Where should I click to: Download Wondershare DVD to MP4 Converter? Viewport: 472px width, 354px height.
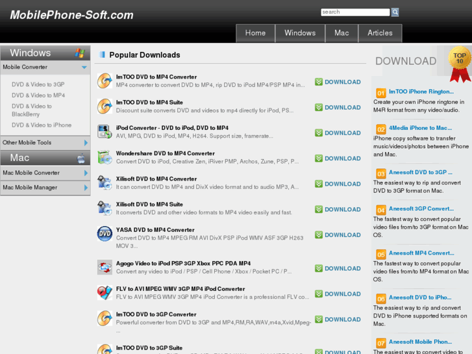click(338, 158)
